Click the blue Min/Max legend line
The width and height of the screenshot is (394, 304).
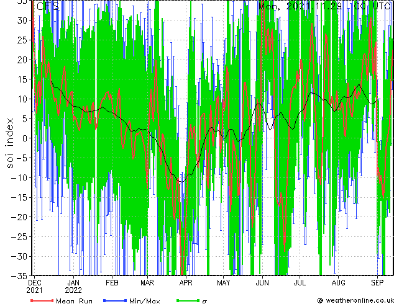115,300
